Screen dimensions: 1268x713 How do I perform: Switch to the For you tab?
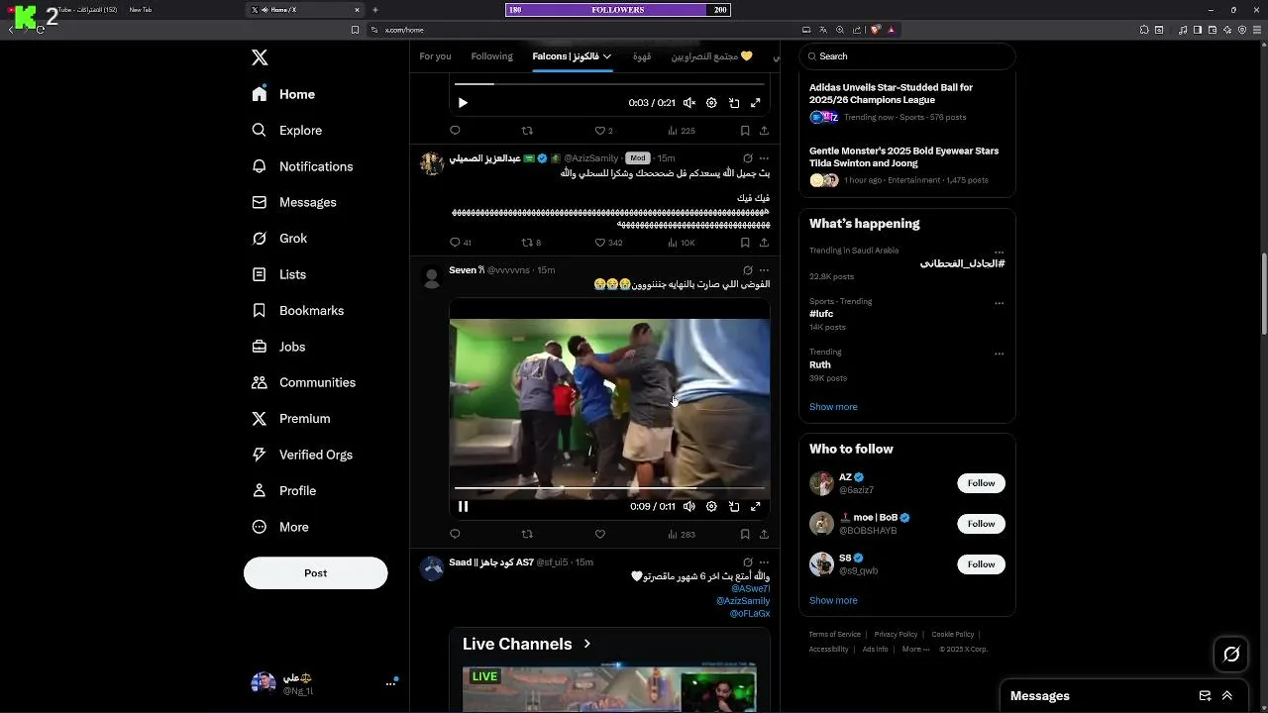(435, 56)
